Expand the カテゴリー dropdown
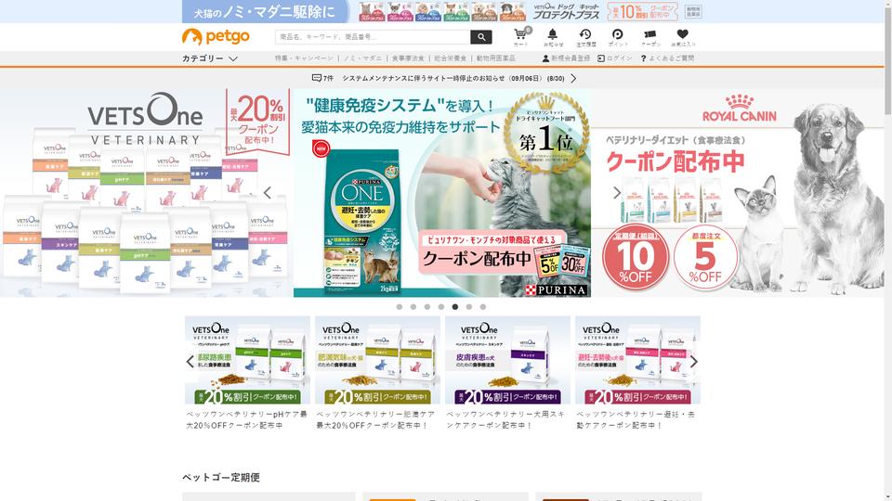 click(x=210, y=58)
